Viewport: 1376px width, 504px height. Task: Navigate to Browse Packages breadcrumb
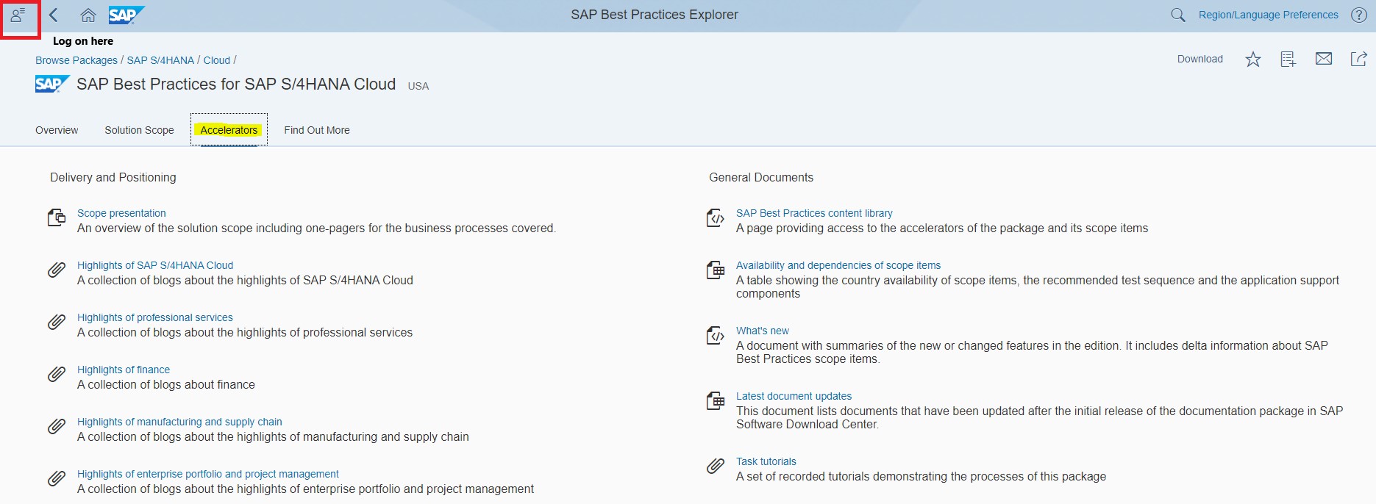(76, 60)
